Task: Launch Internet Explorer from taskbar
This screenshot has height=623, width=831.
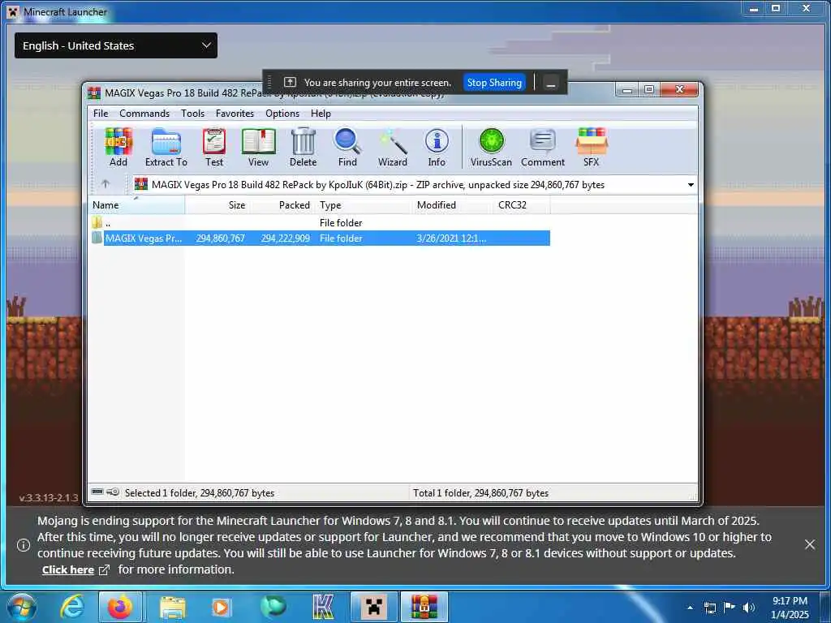Action: pos(72,607)
